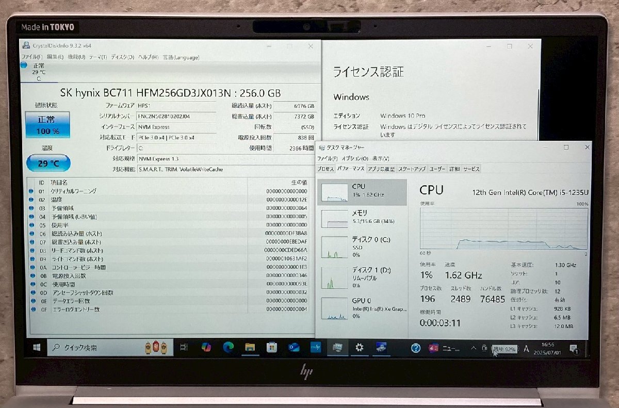Click the 7372 GB total host writes value
Screen dimensions: 619x408
point(294,117)
